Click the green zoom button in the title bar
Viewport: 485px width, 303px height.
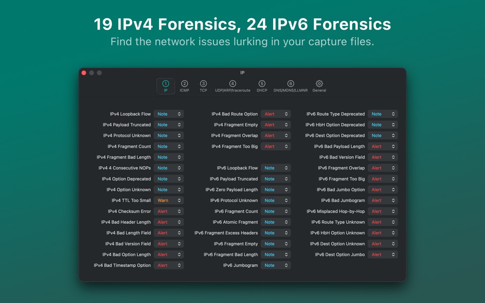tap(99, 73)
